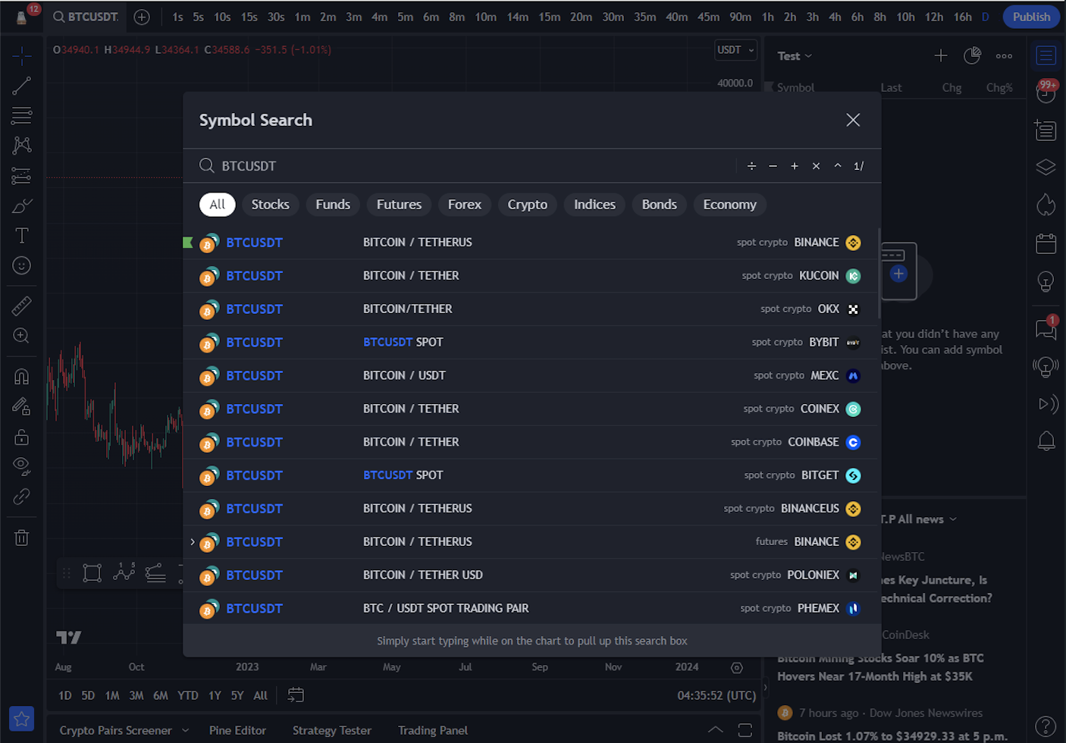Open the Bitcoin Mining Stocks Soar news headline

pos(881,667)
